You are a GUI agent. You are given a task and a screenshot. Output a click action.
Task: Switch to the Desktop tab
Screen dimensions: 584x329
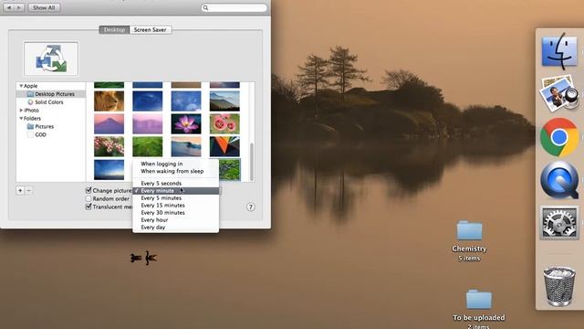point(114,30)
